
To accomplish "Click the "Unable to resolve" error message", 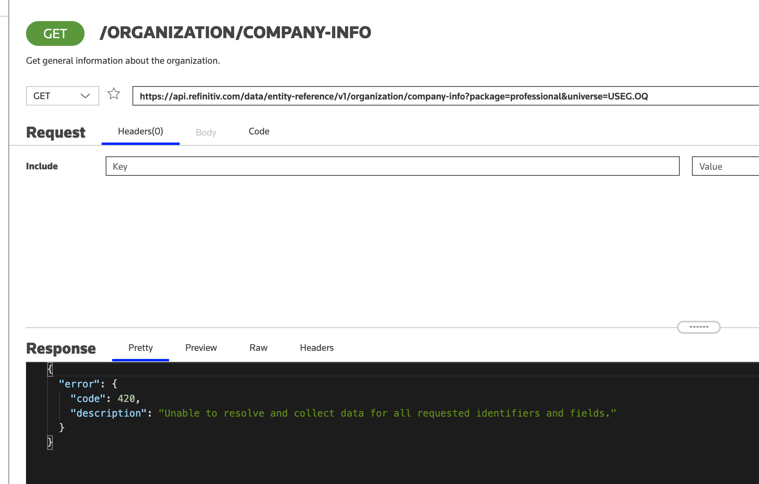I will (387, 413).
